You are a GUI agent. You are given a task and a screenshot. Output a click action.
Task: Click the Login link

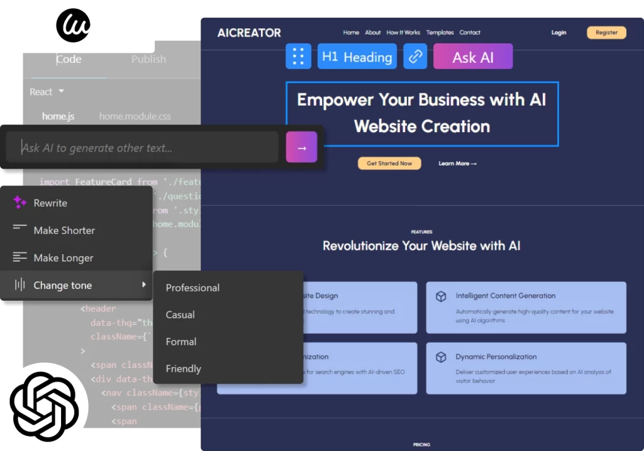tap(558, 33)
